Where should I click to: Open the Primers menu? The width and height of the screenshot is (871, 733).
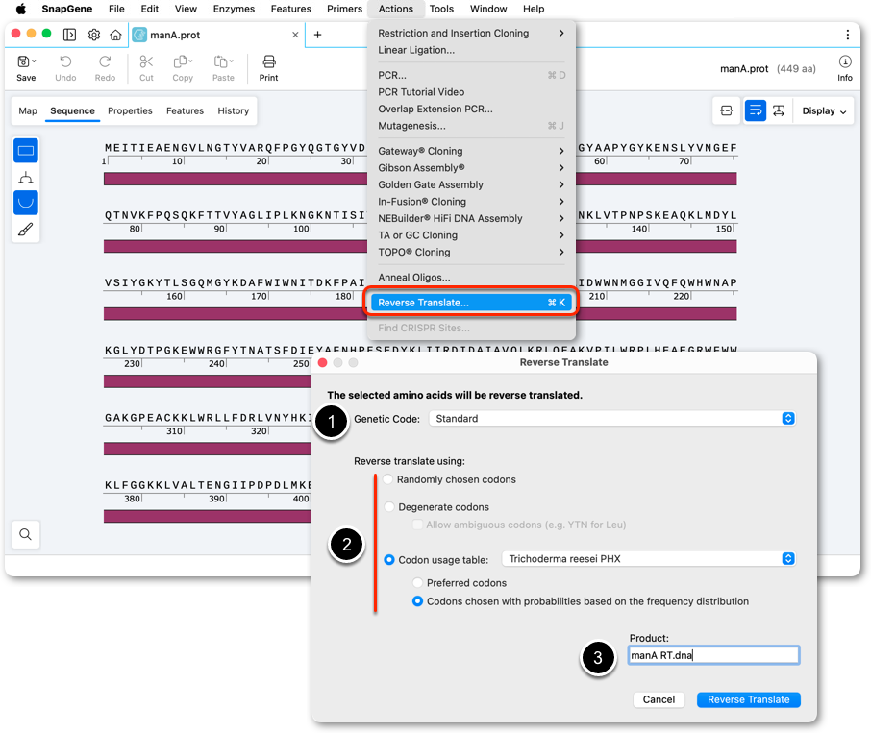point(344,9)
